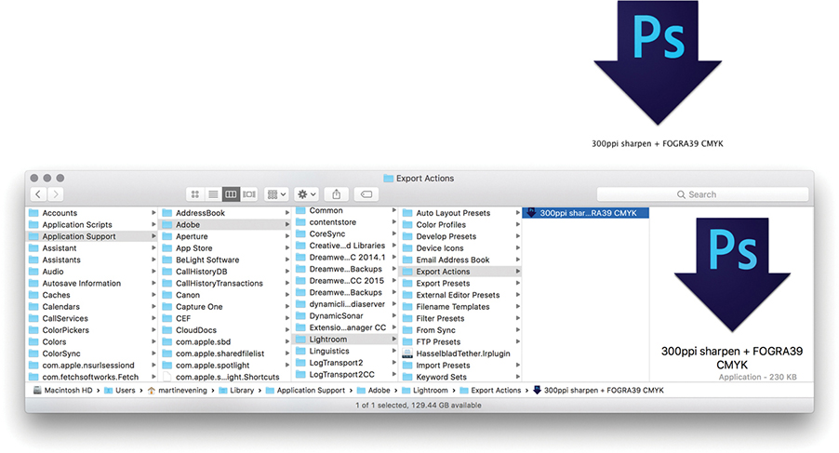The height and width of the screenshot is (453, 839).
Task: Select the Extensio...anager CC folder
Action: (345, 327)
